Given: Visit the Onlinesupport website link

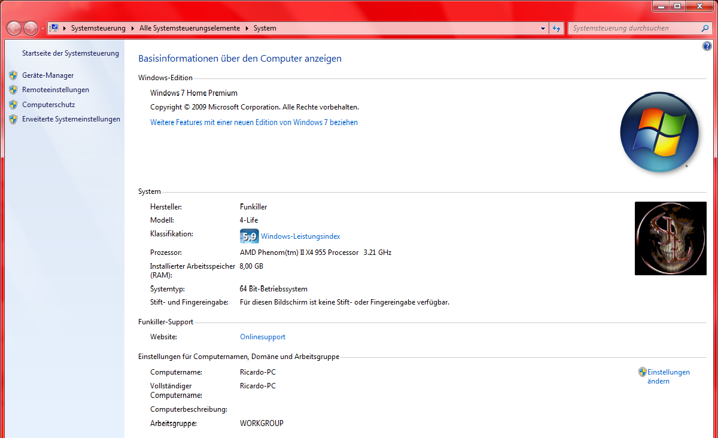Looking at the screenshot, I should click(x=263, y=337).
